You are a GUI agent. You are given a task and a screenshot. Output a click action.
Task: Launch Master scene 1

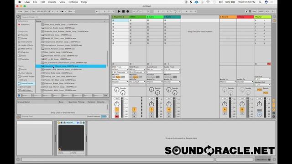tap(255, 20)
